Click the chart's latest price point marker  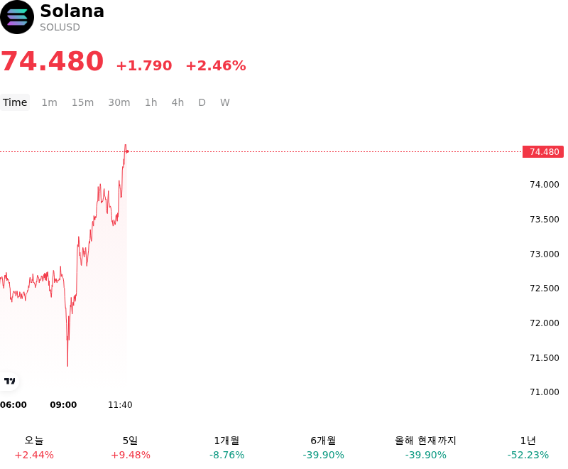tap(127, 151)
